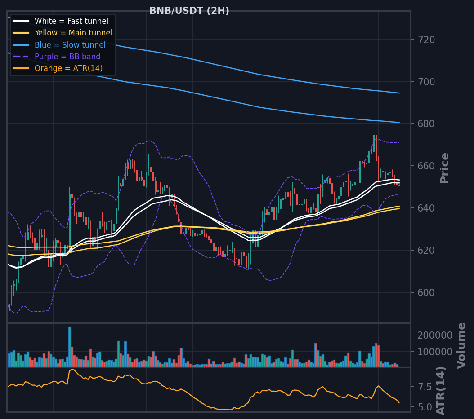This screenshot has height=419, width=474.
Task: Click the 7.5 ATR axis label
Action: pos(425,387)
